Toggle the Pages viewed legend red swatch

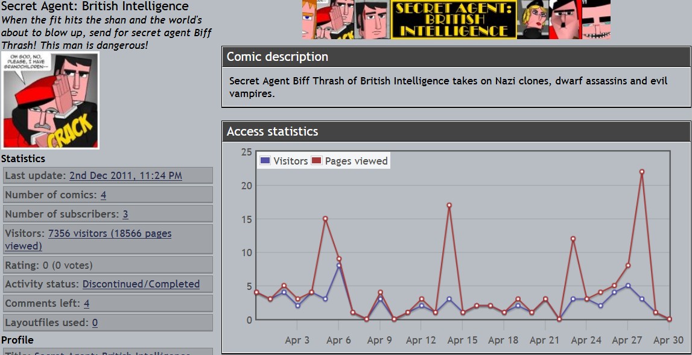tap(317, 161)
